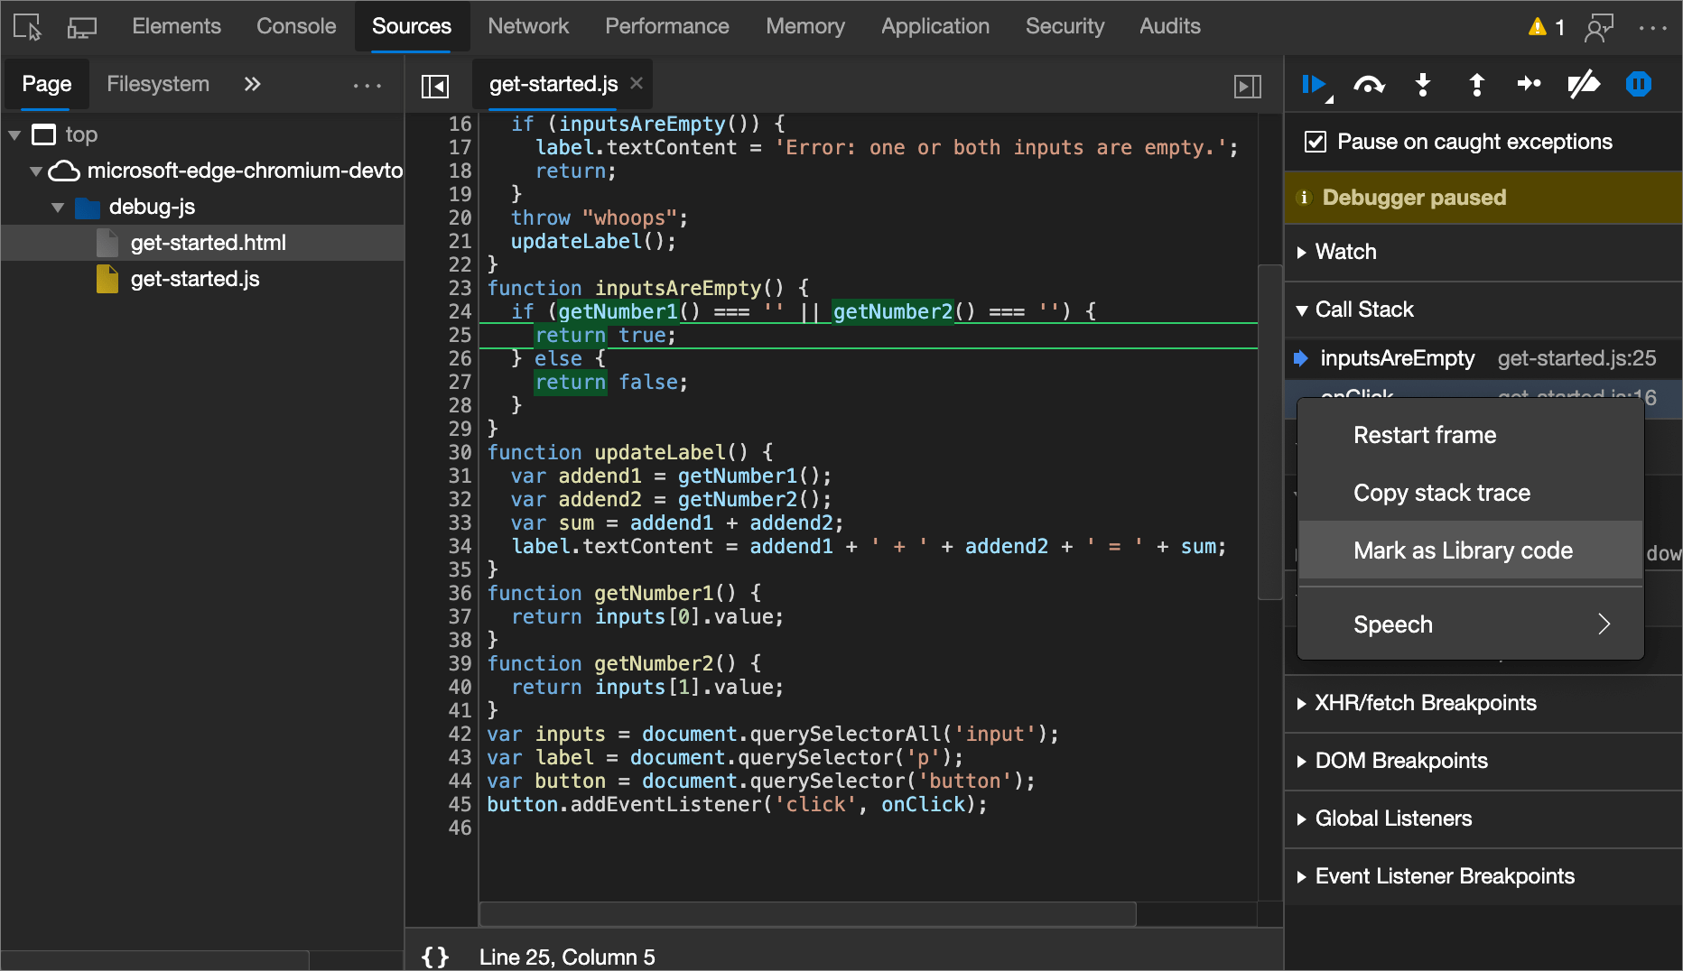Expand the Watch section
Viewport: 1683px width, 971px height.
pyautogui.click(x=1345, y=252)
